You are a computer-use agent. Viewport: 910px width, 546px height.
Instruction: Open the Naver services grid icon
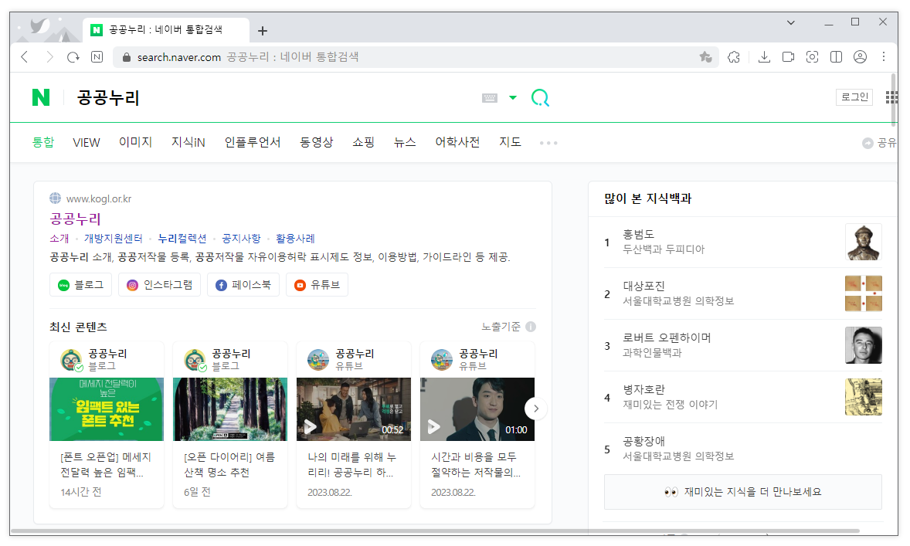click(x=892, y=97)
